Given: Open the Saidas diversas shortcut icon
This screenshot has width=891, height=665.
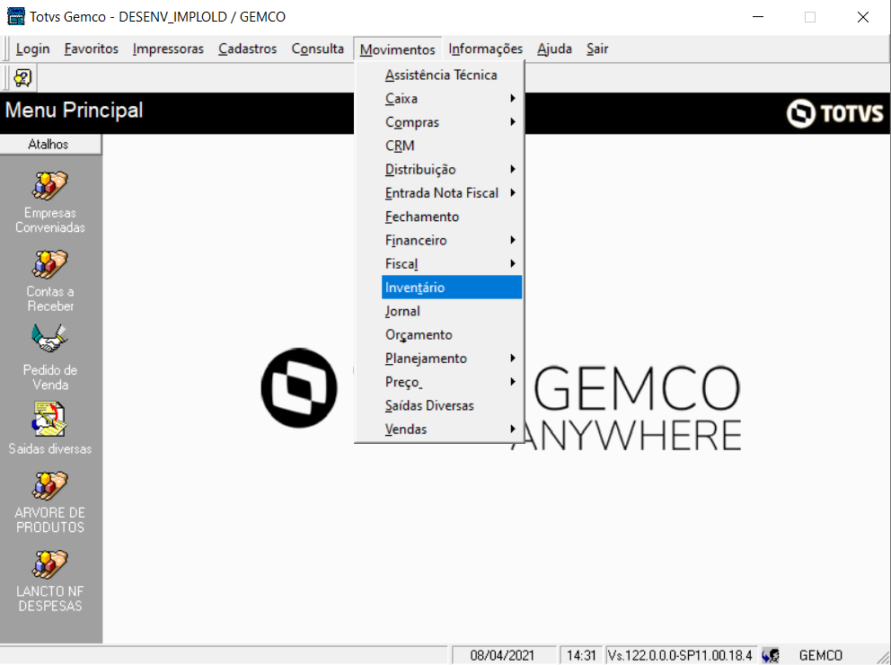Looking at the screenshot, I should [x=50, y=420].
